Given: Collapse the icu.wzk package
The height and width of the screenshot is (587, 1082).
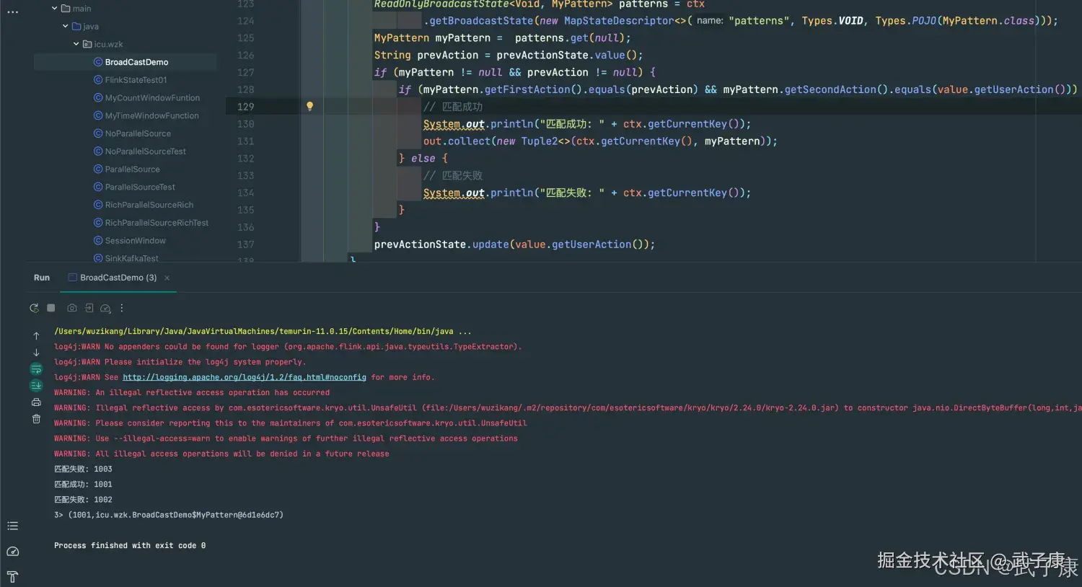Looking at the screenshot, I should click(x=76, y=44).
